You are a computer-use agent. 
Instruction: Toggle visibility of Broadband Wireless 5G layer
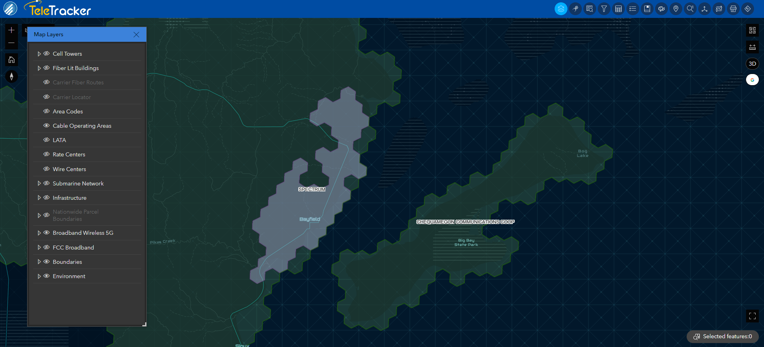47,233
